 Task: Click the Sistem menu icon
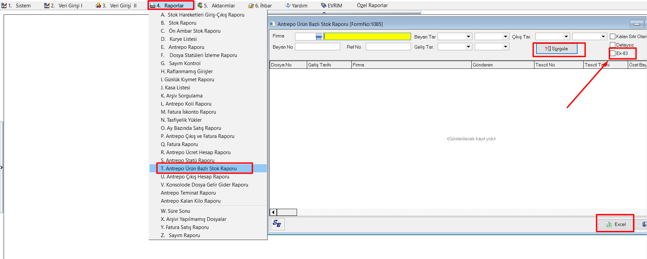pos(4,5)
